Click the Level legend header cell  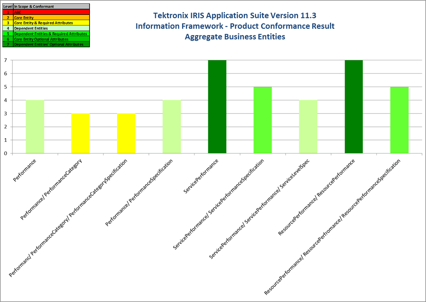pyautogui.click(x=8, y=6)
